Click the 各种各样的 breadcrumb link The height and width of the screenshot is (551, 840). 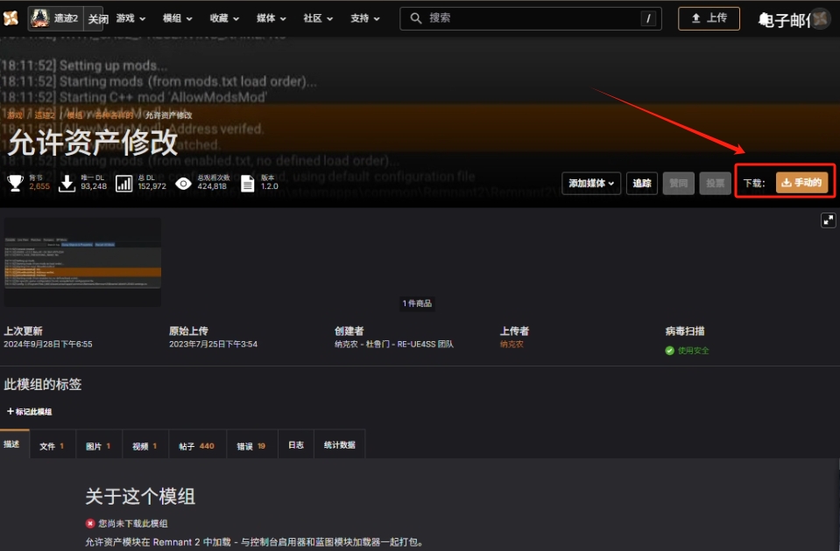click(114, 115)
